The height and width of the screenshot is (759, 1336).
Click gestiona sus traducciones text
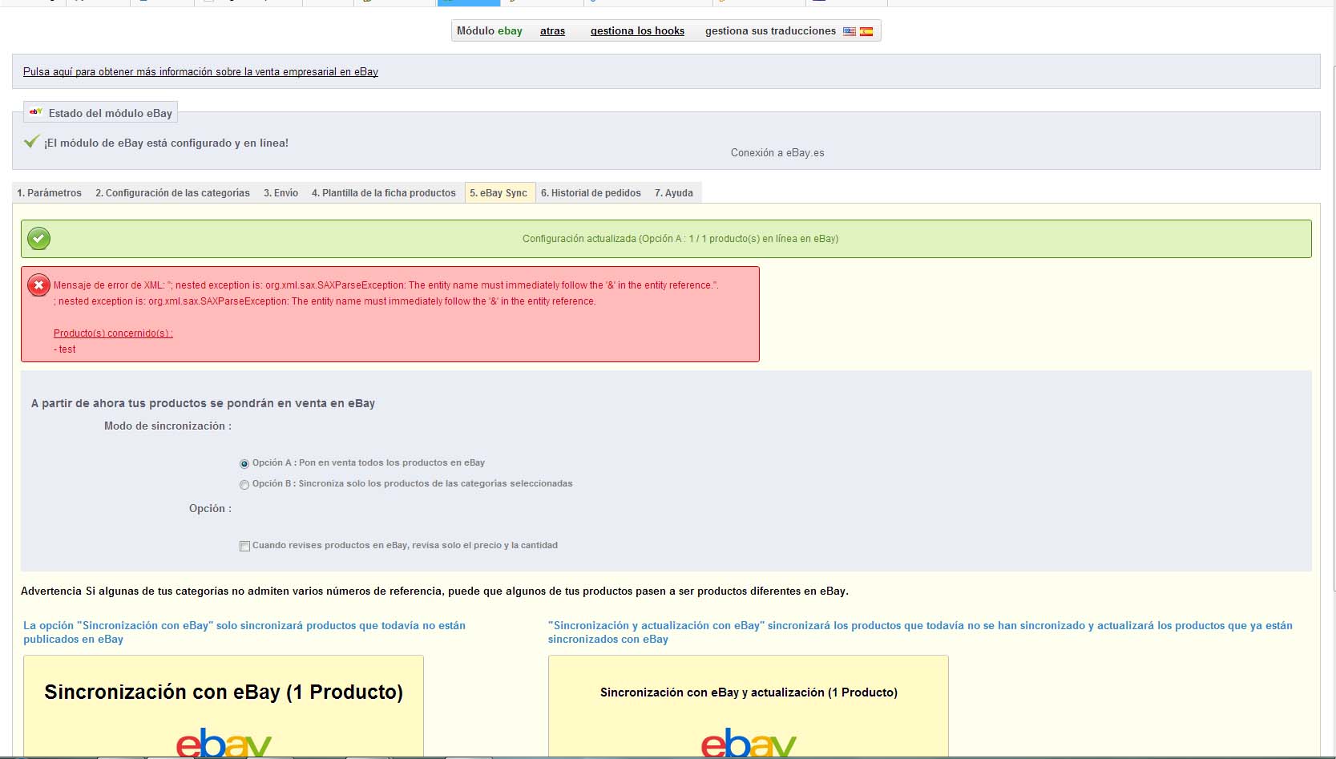point(770,31)
